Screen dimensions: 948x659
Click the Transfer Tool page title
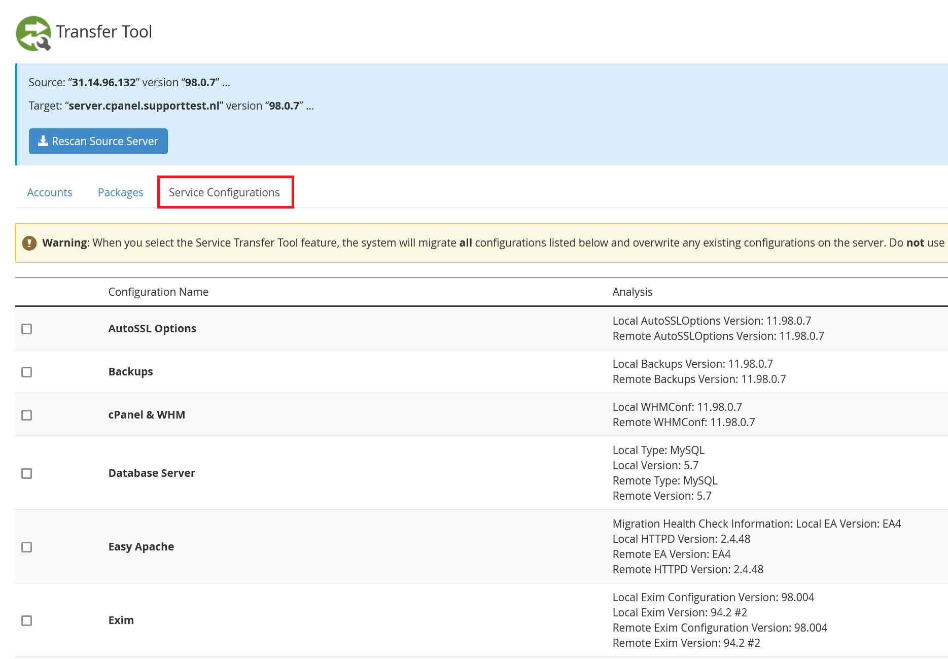(104, 31)
